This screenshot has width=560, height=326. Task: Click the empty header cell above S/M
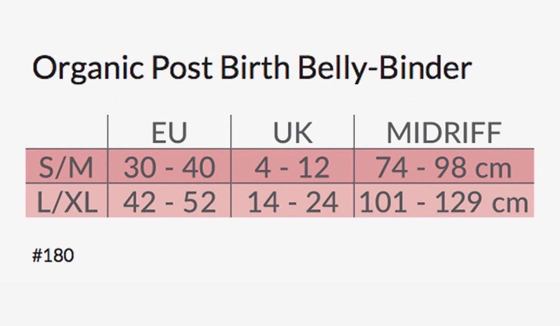click(x=66, y=132)
